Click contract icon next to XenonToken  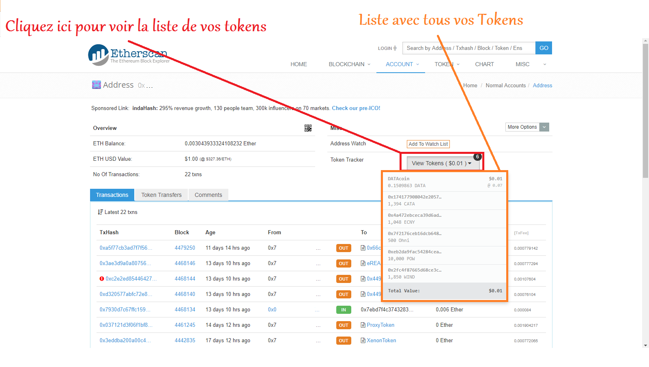[x=363, y=341]
